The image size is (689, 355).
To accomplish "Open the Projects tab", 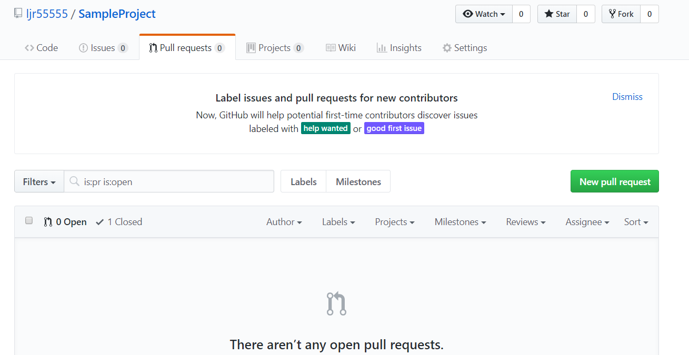I will [x=275, y=48].
